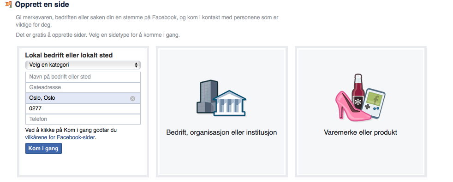Click the category dropdown arrows
Screen dimensions: 453x182
coord(136,65)
